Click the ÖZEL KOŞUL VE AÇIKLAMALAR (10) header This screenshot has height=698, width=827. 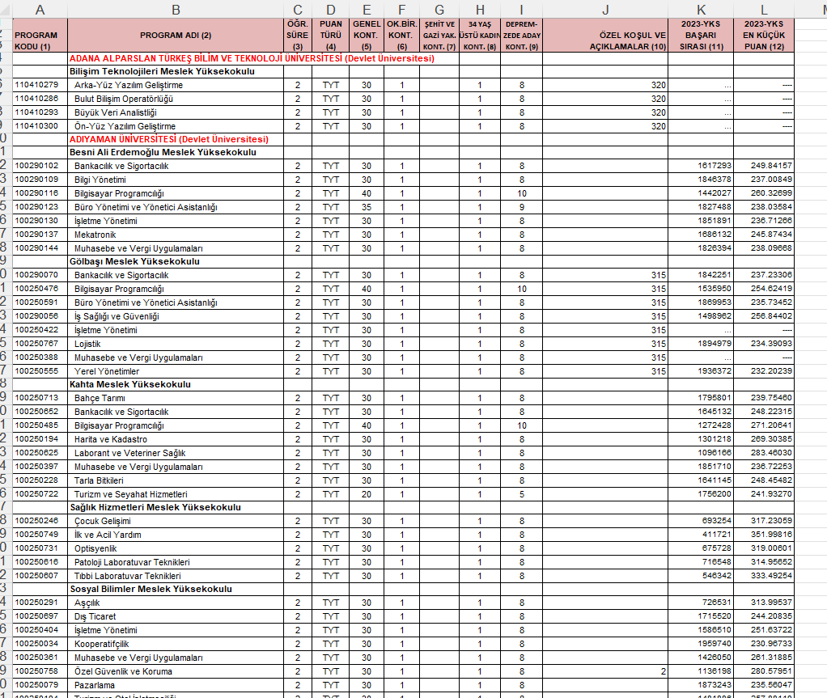tap(605, 36)
